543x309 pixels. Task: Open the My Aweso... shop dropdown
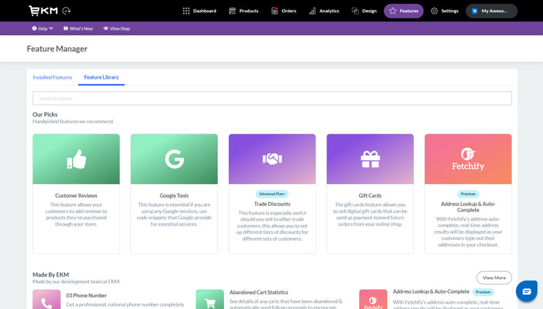coord(491,11)
